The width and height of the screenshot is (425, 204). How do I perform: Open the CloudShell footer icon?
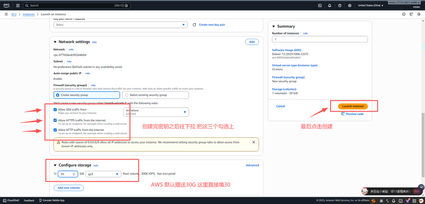[5, 201]
